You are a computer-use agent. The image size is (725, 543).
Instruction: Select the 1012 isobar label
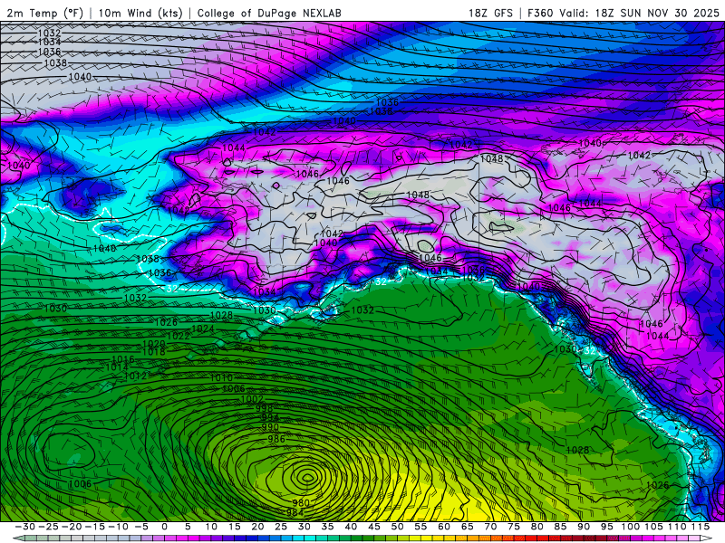pos(135,376)
